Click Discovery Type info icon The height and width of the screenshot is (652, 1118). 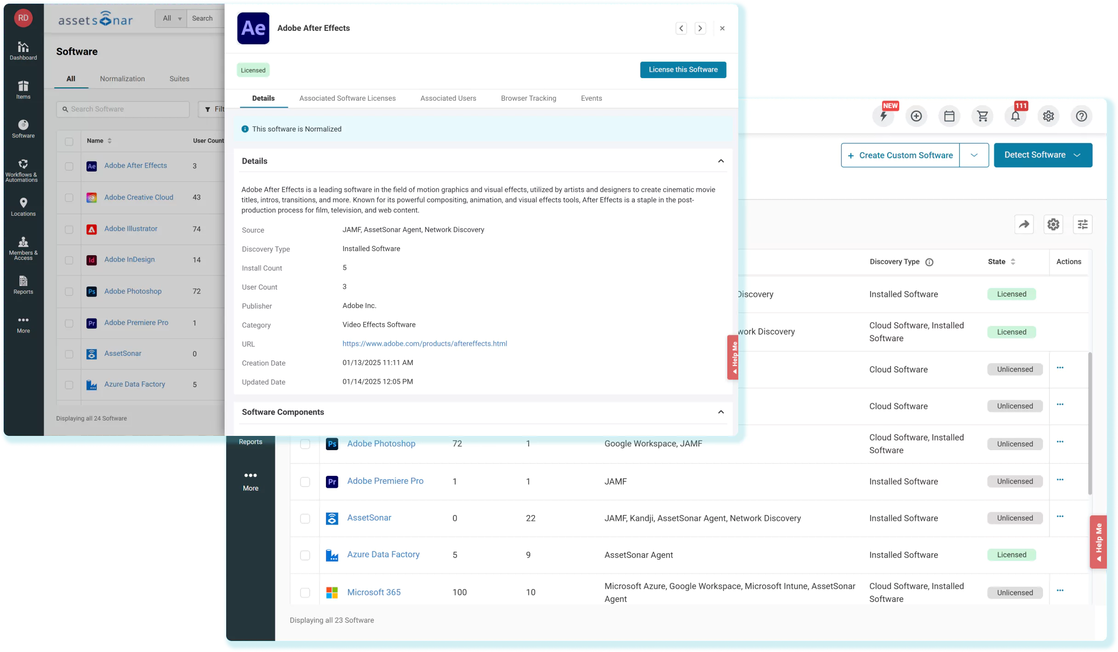point(930,262)
